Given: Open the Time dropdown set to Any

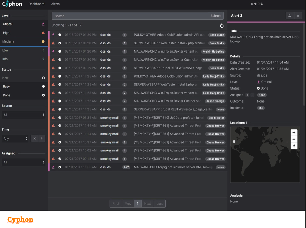Looking at the screenshot, I should 15,138.
